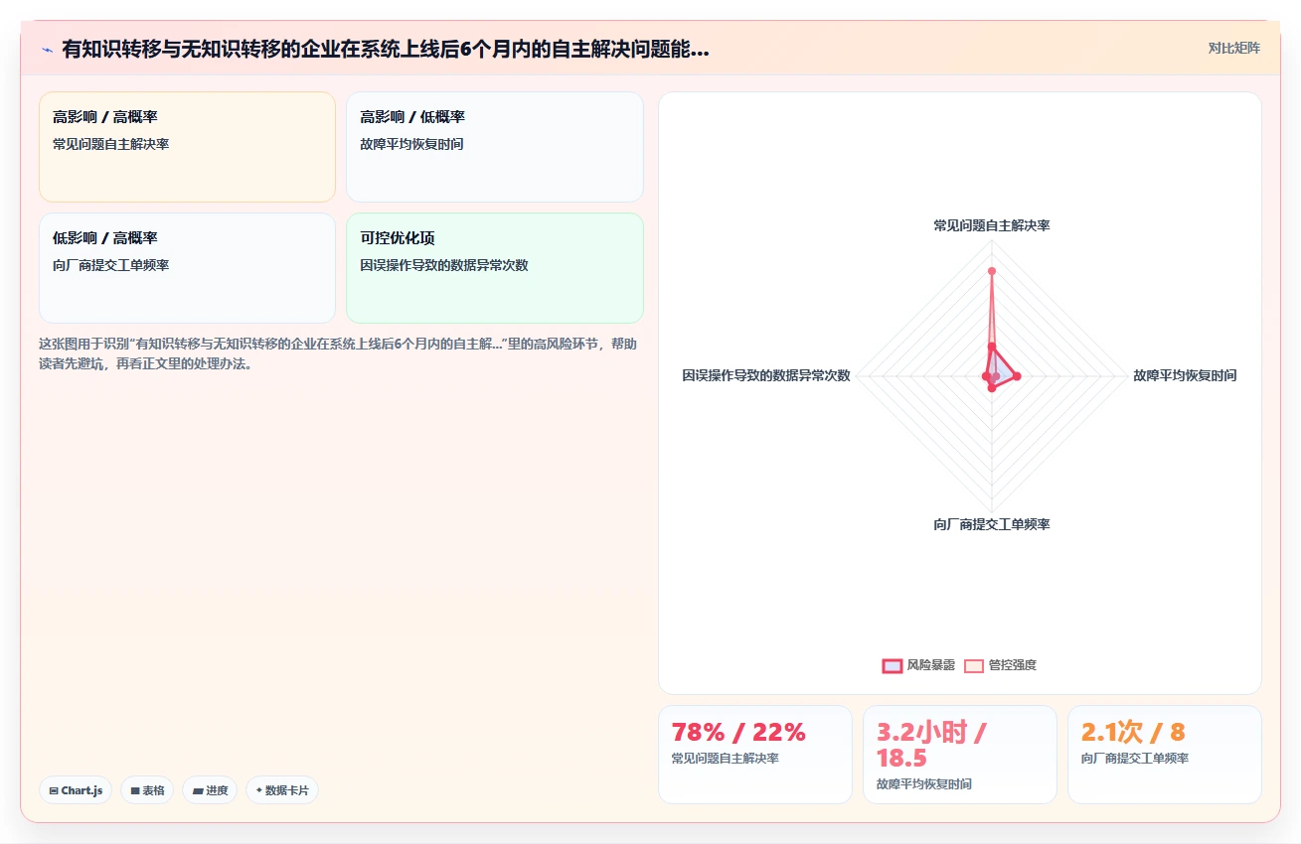Toggle the 管控强度 legend swatch
1301x844 pixels.
tap(974, 665)
